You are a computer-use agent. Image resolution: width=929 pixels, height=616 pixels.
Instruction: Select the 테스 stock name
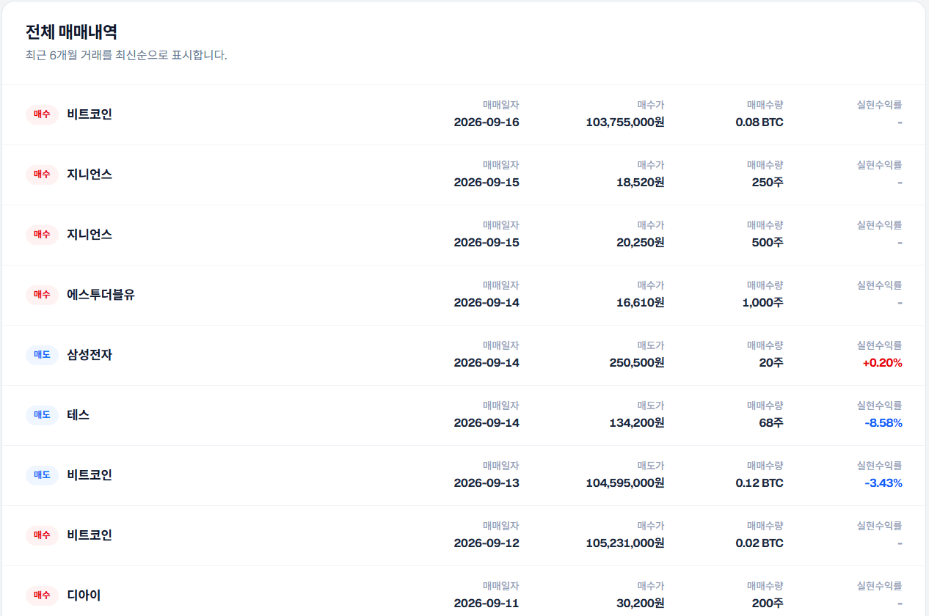point(78,415)
